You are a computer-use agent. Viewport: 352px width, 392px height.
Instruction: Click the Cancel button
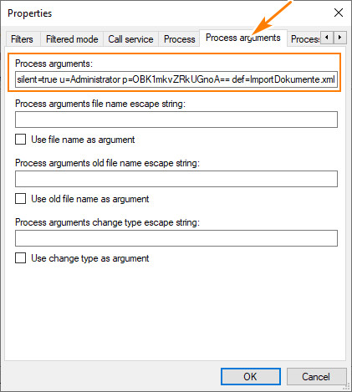point(316,377)
